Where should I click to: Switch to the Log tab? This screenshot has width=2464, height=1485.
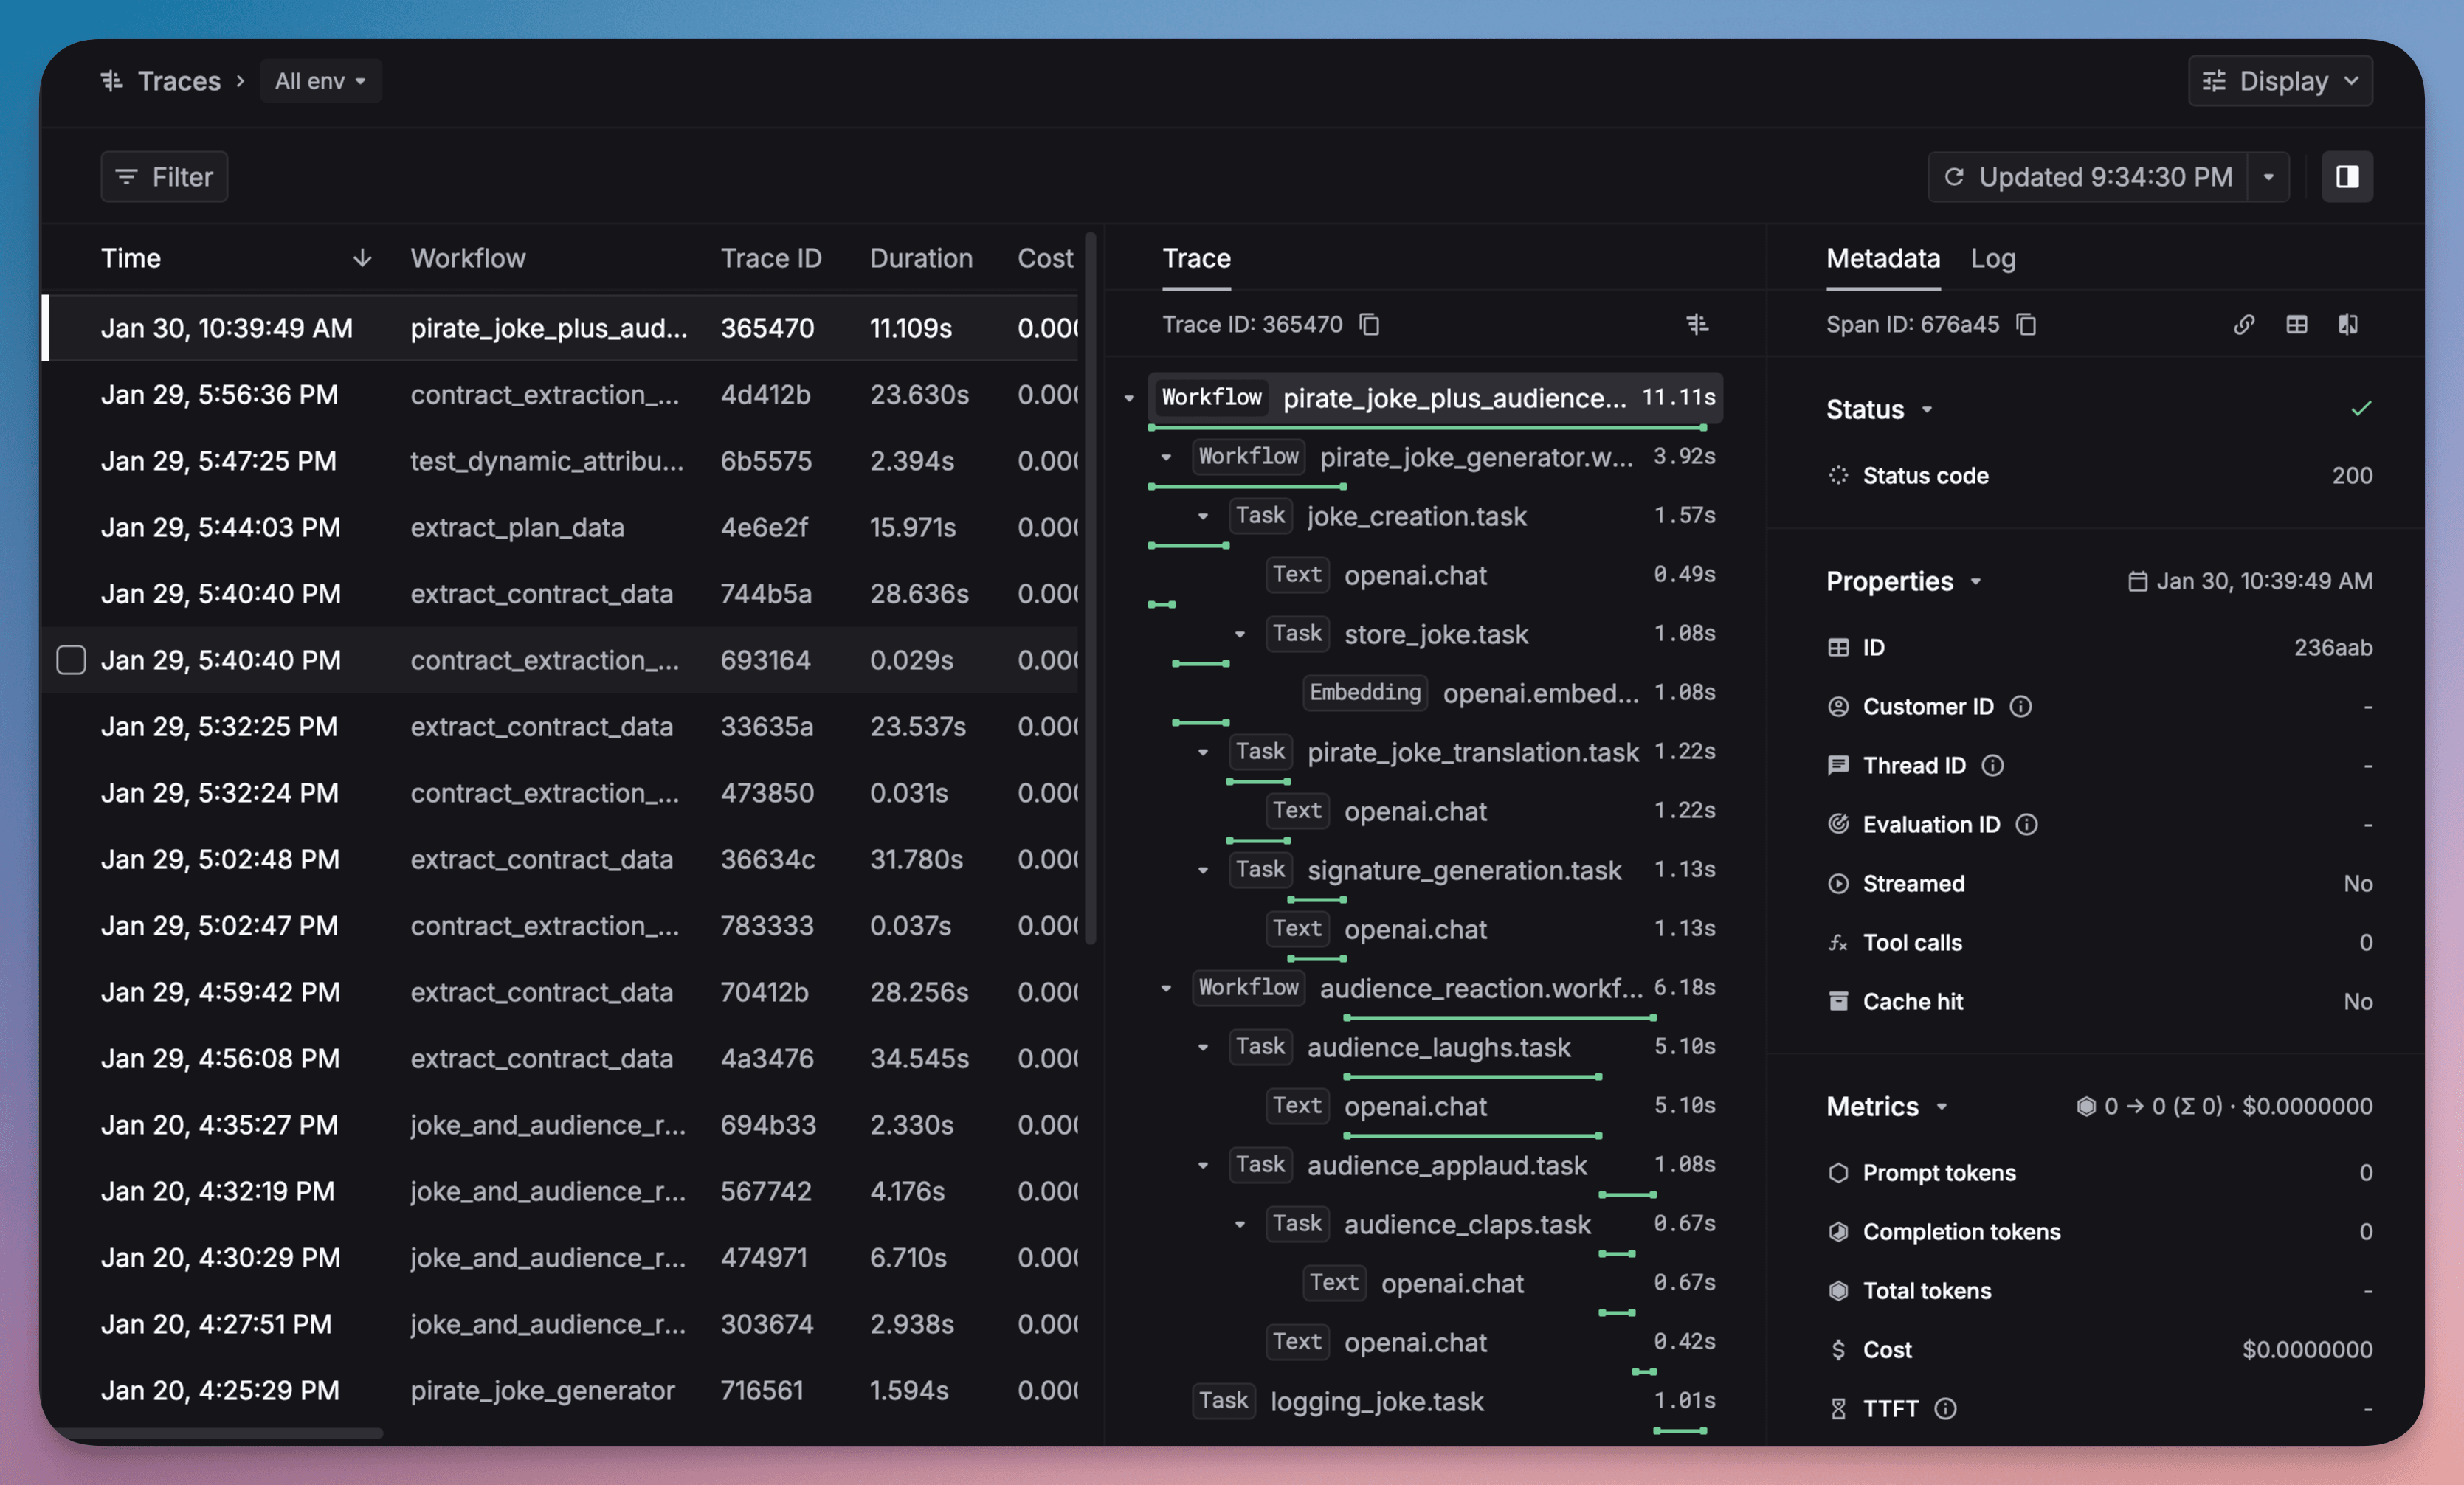coord(1992,258)
